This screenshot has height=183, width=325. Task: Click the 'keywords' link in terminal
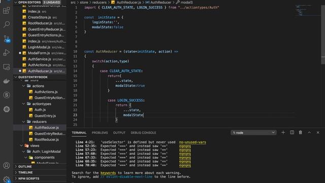tap(108, 173)
